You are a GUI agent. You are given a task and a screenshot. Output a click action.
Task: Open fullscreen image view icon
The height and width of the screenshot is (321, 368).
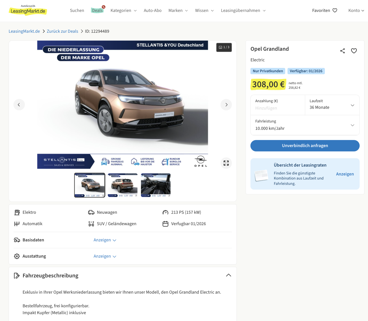226,163
